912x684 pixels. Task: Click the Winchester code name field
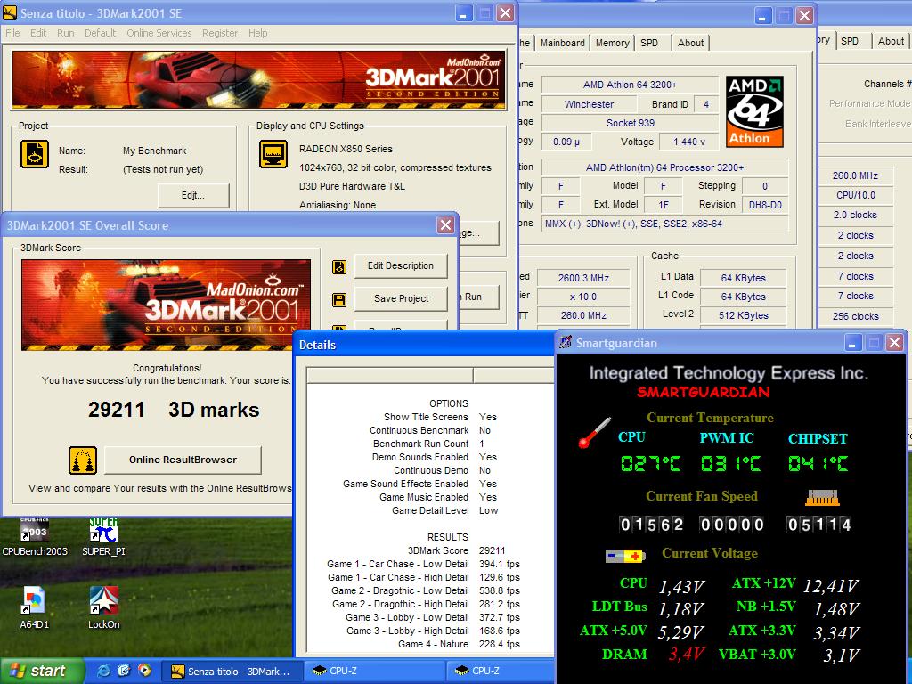click(x=589, y=104)
